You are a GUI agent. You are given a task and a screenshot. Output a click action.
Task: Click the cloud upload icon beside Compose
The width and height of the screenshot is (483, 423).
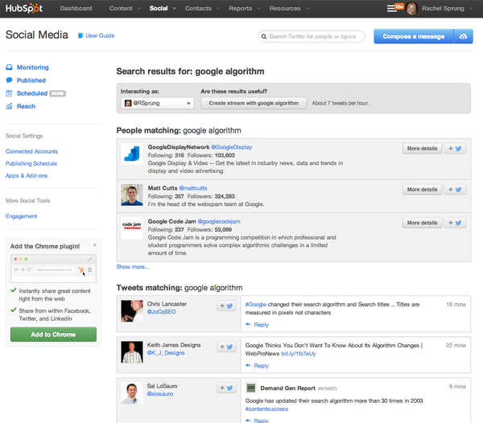point(462,36)
